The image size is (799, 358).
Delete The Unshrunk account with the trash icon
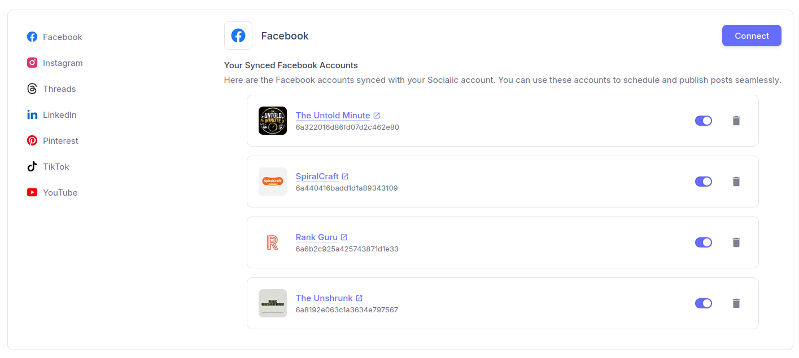[x=736, y=303]
